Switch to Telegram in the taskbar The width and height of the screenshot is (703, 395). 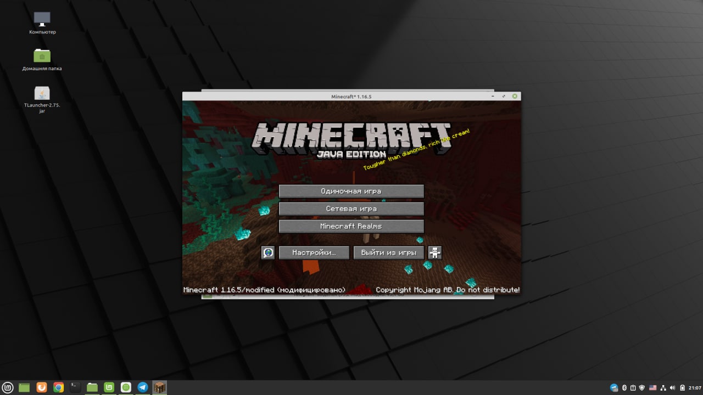(143, 387)
